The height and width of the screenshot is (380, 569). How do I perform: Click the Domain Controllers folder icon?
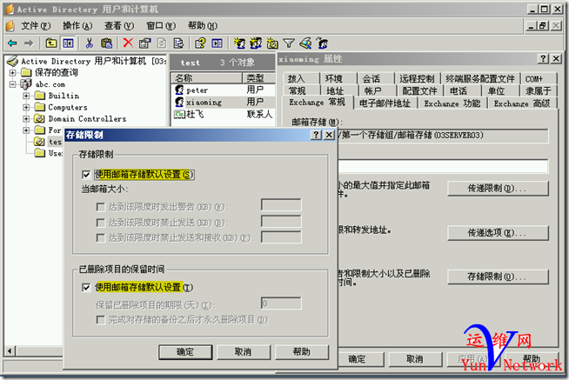[39, 118]
